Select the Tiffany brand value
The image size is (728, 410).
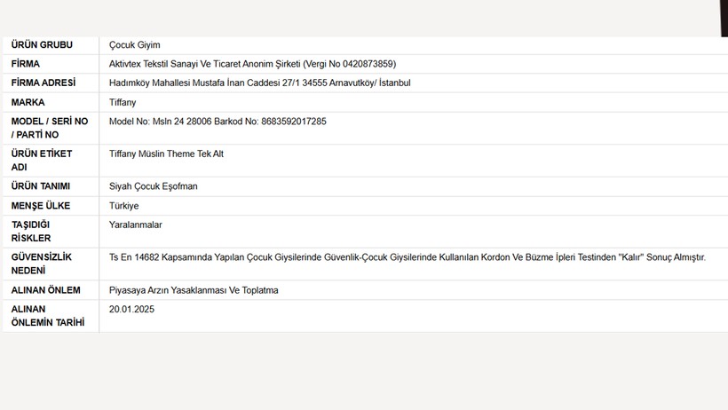pos(123,103)
